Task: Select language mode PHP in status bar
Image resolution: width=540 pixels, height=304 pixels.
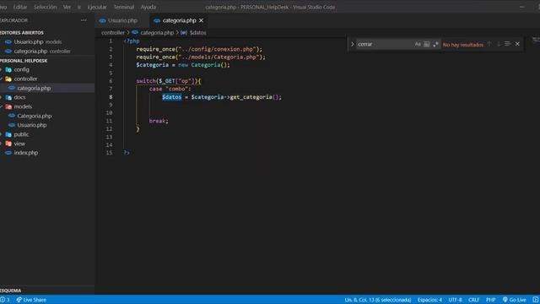Action: 490,300
